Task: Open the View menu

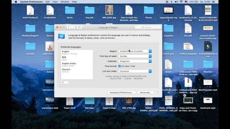Action: pos(55,2)
